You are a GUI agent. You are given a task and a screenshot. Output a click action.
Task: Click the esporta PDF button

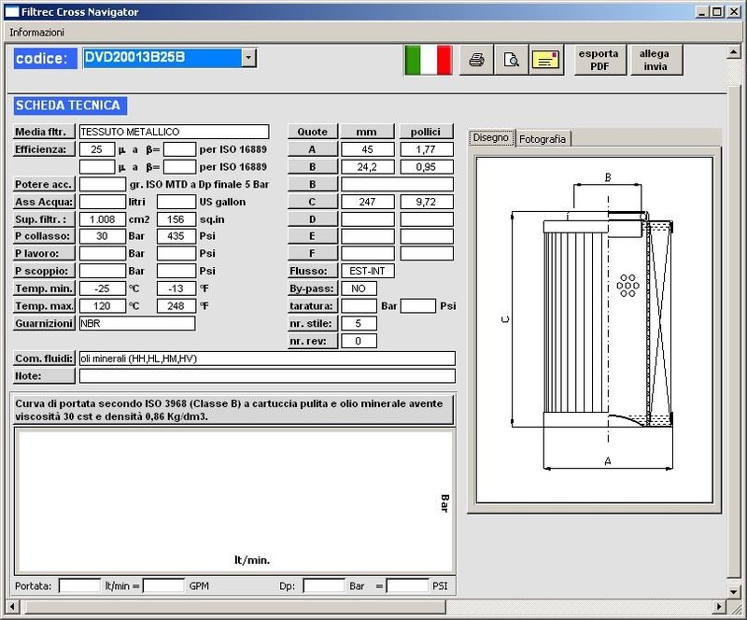[x=599, y=60]
